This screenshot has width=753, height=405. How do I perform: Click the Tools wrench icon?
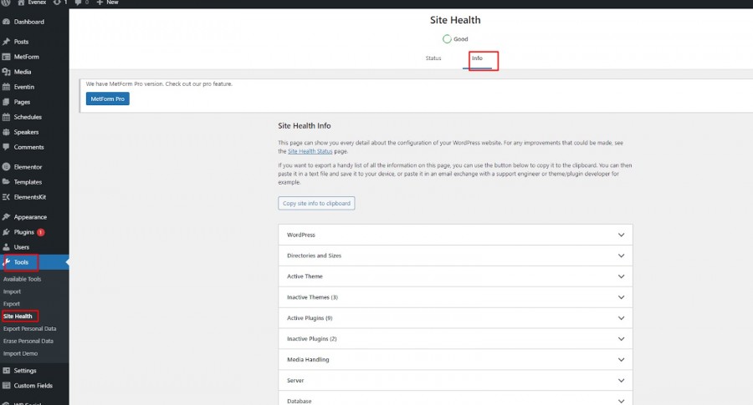click(x=7, y=262)
